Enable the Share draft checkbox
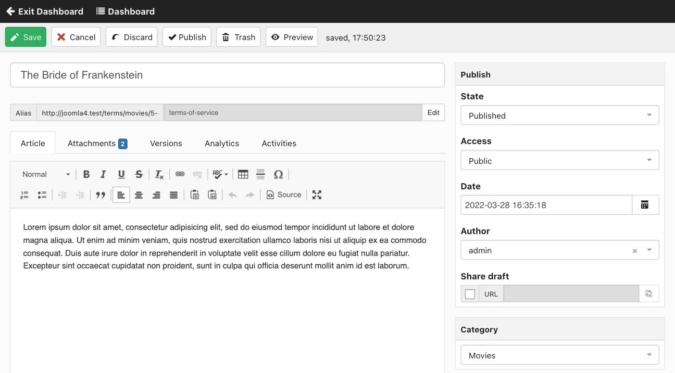Image resolution: width=675 pixels, height=373 pixels. point(470,294)
